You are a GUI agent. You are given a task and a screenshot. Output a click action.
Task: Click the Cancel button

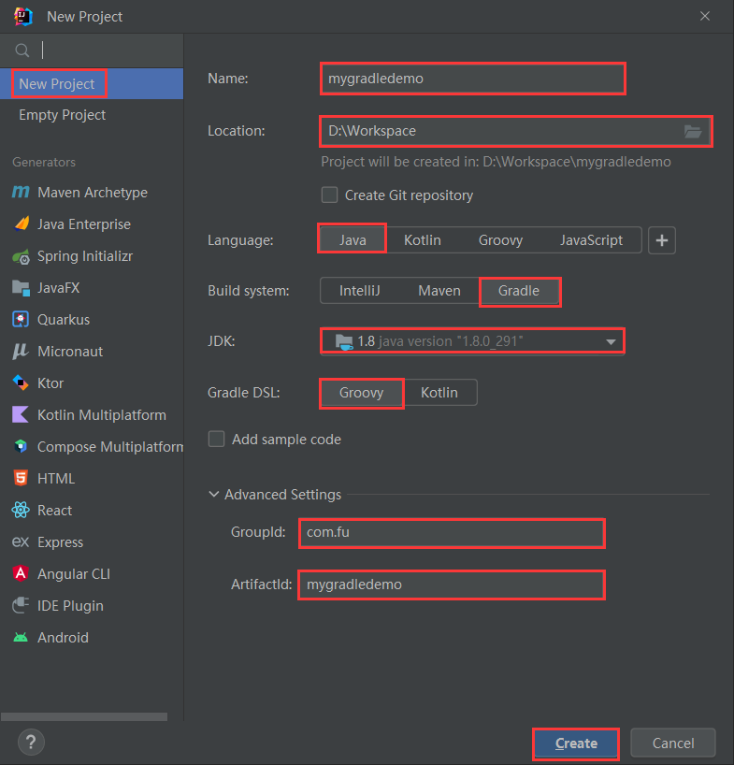click(673, 743)
